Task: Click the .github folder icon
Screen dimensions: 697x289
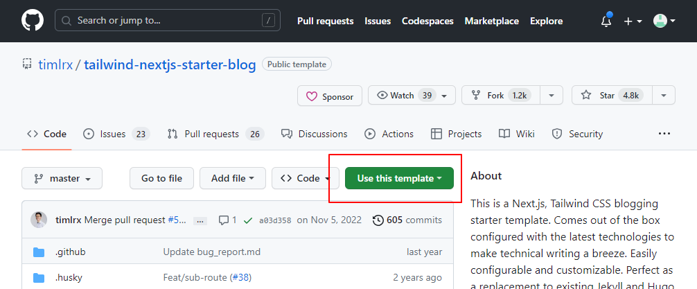Action: (39, 252)
